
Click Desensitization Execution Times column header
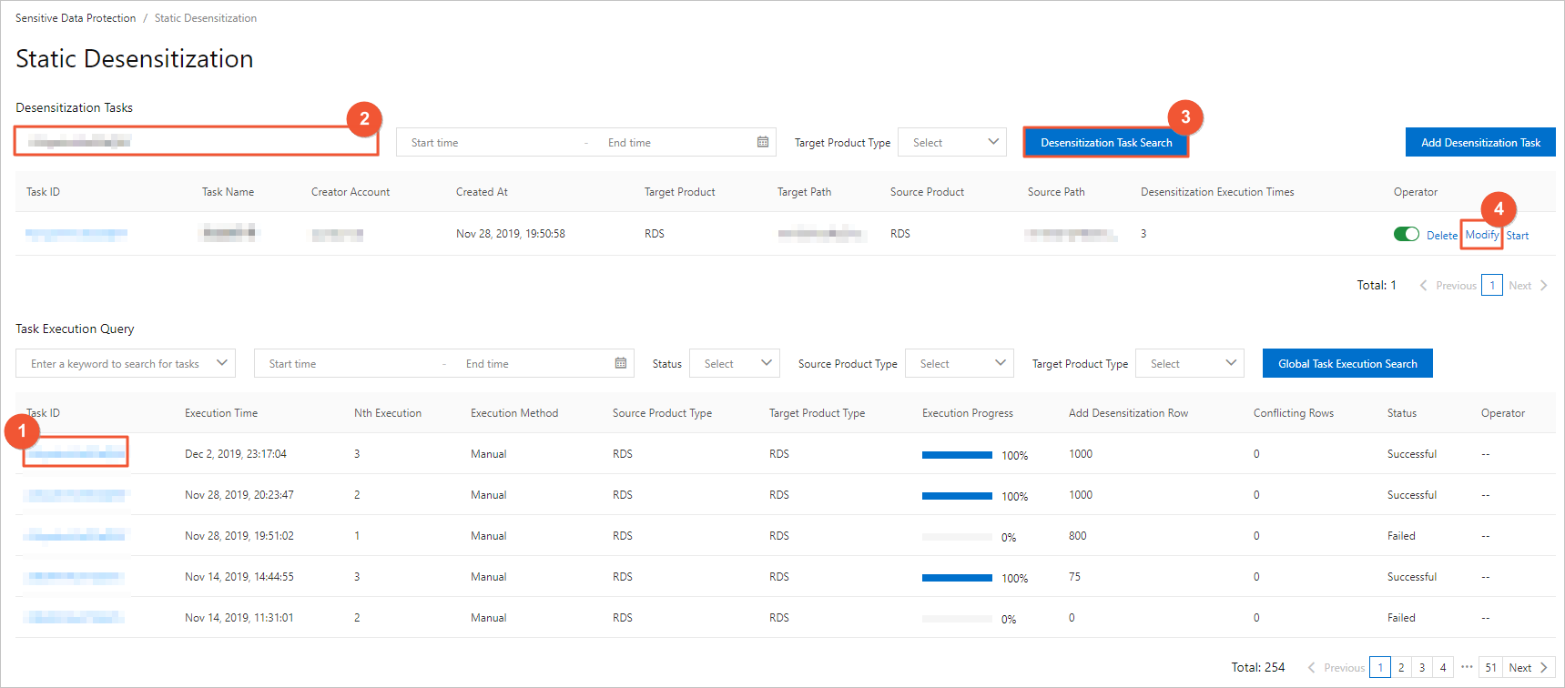click(x=1217, y=192)
